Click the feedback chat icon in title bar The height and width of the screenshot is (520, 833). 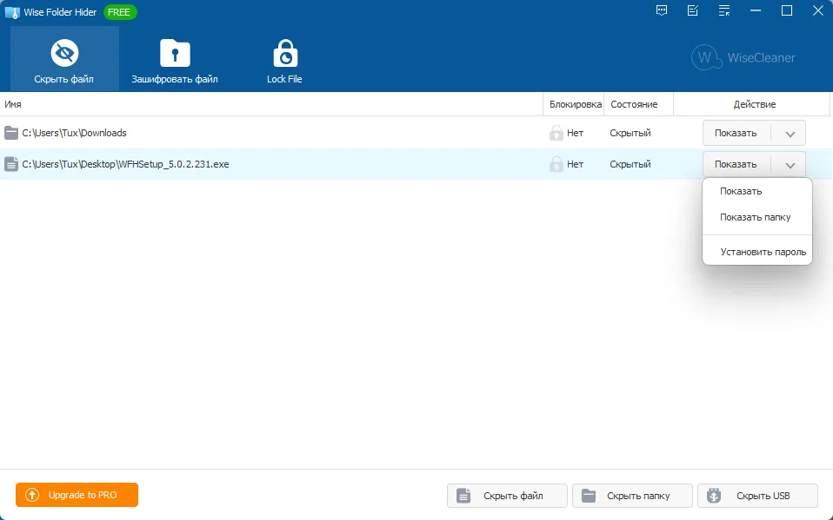click(662, 10)
